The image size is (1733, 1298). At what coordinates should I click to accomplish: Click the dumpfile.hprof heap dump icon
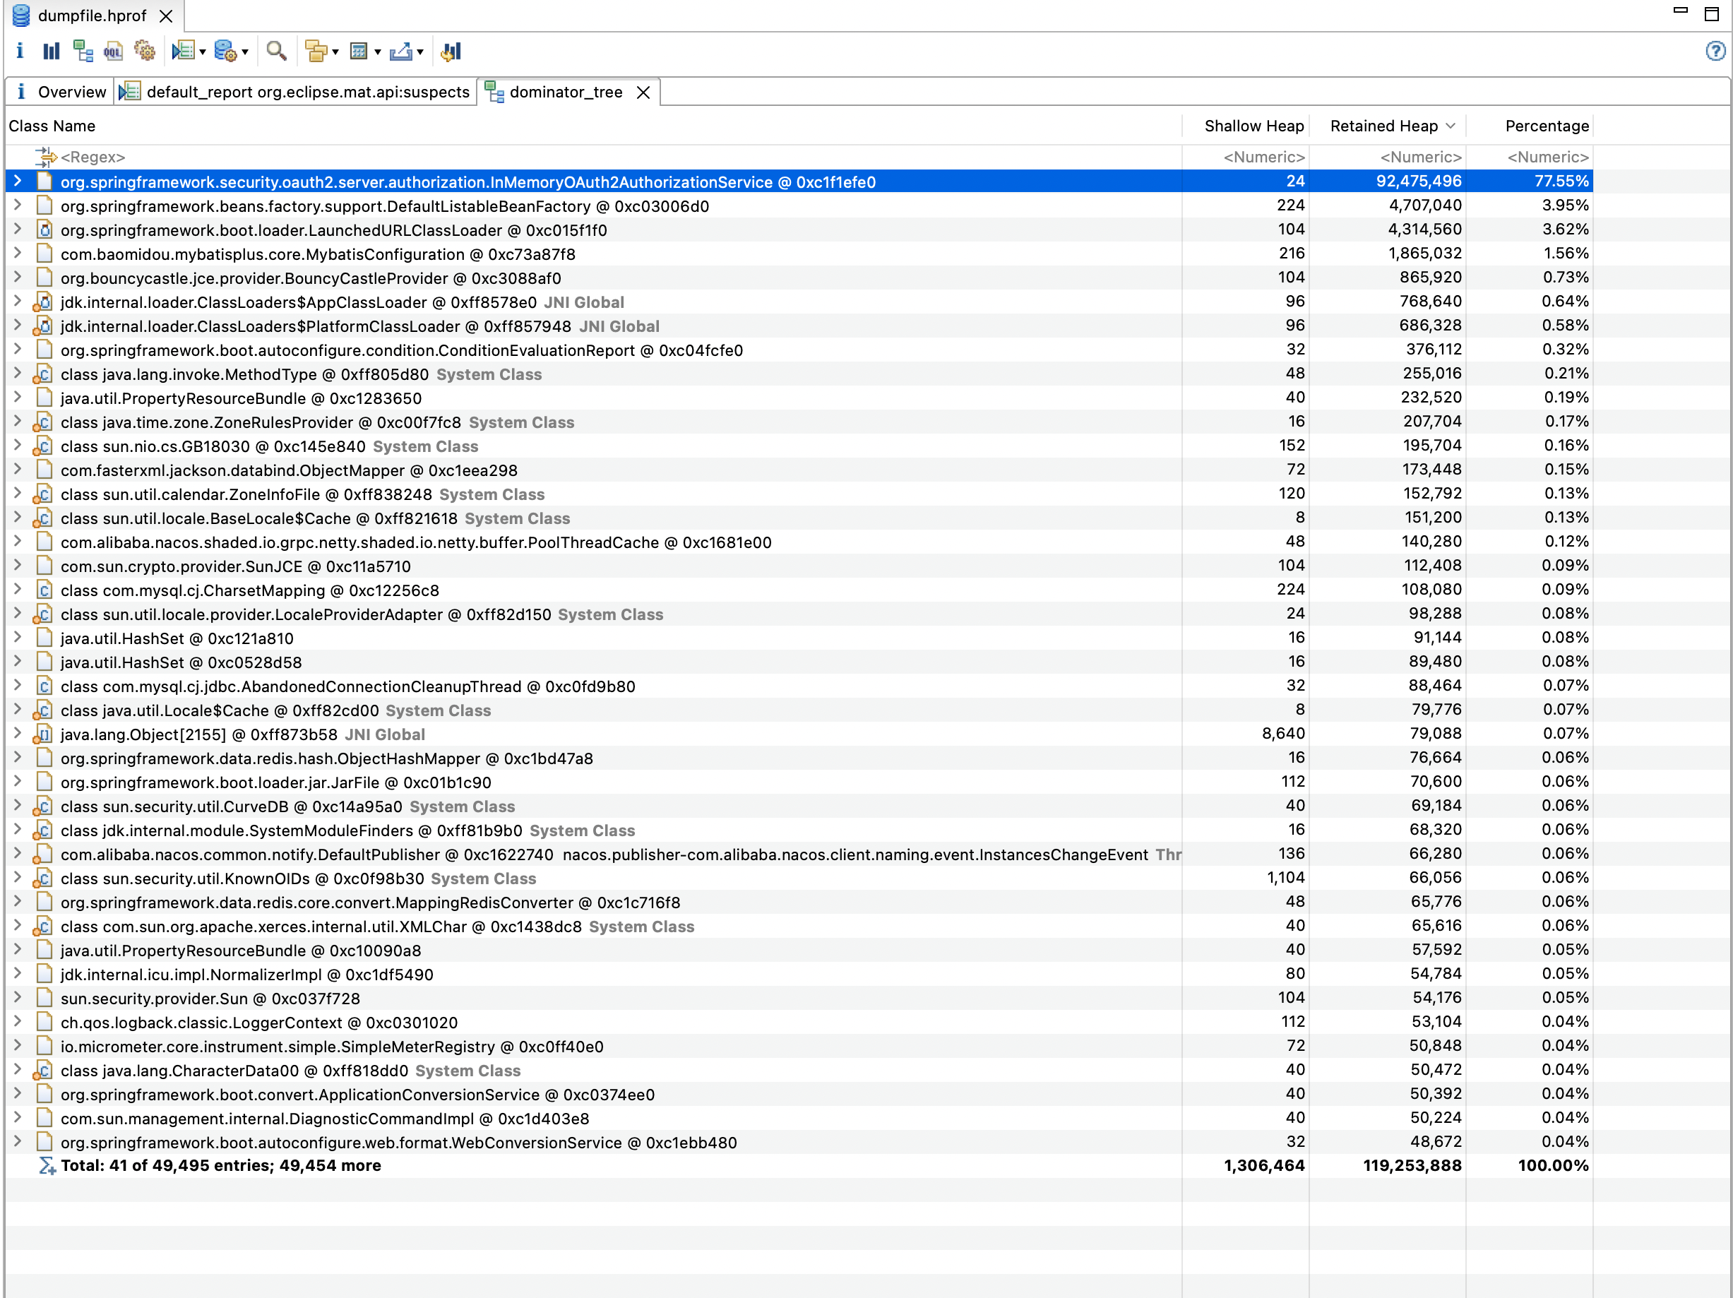(21, 16)
